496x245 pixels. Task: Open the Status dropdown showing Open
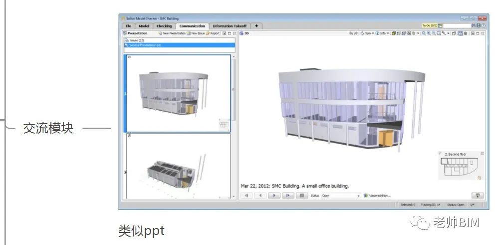coord(341,196)
